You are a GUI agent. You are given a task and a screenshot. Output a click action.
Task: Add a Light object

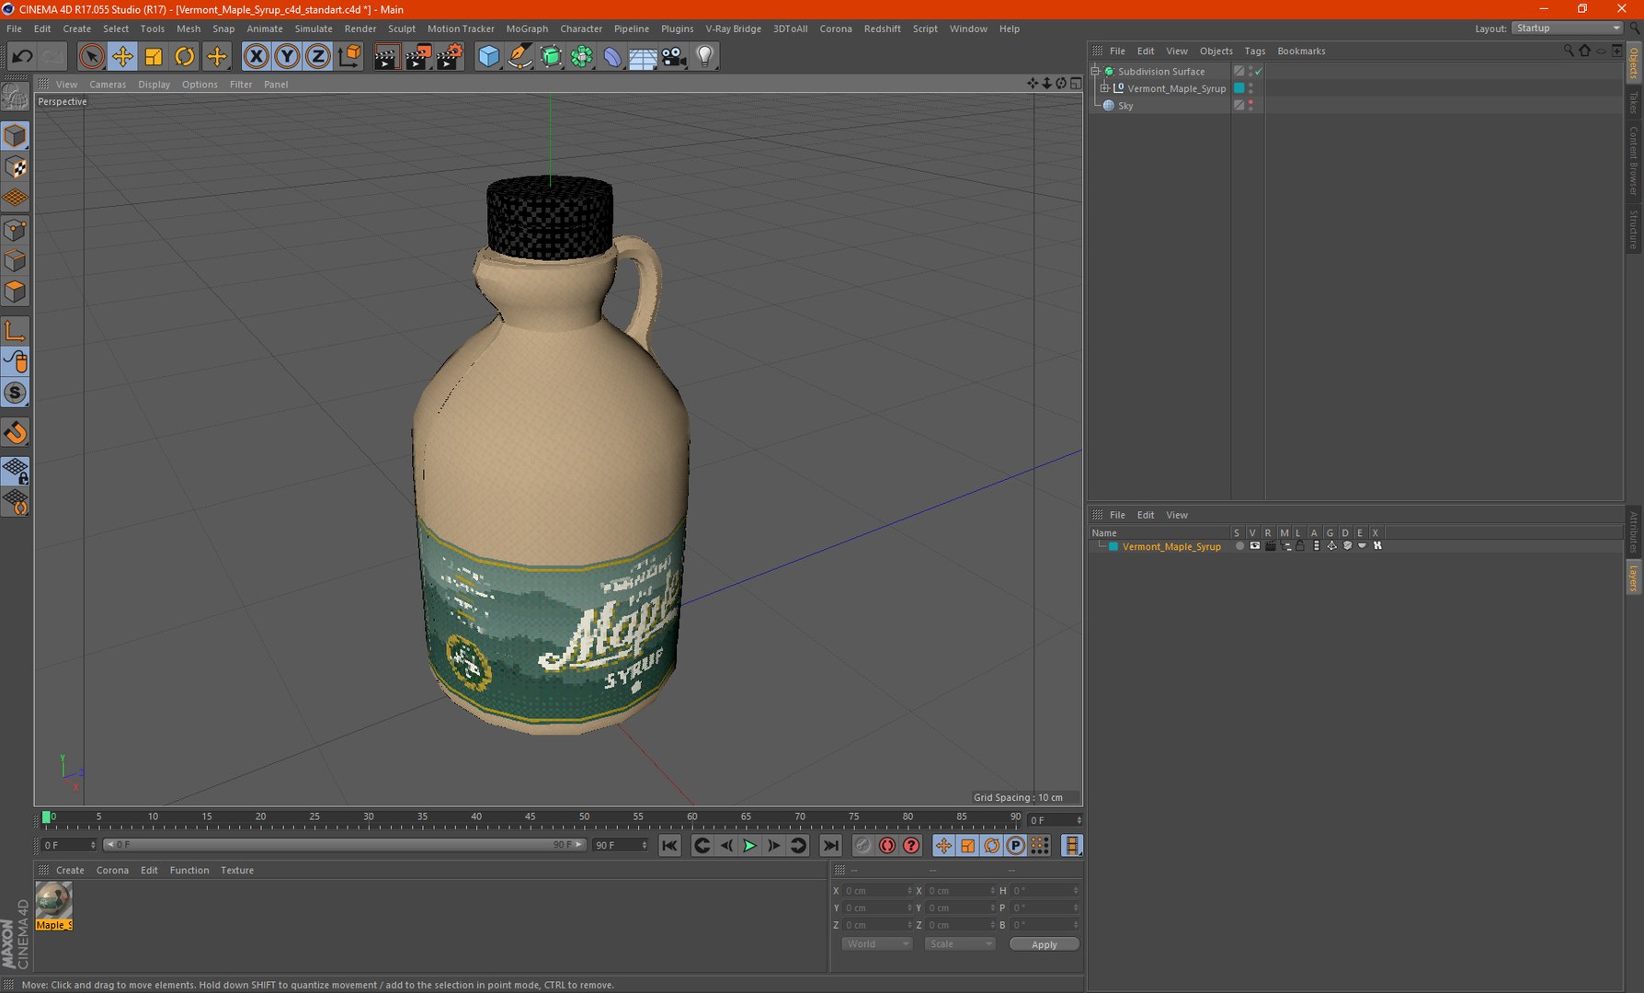705,57
